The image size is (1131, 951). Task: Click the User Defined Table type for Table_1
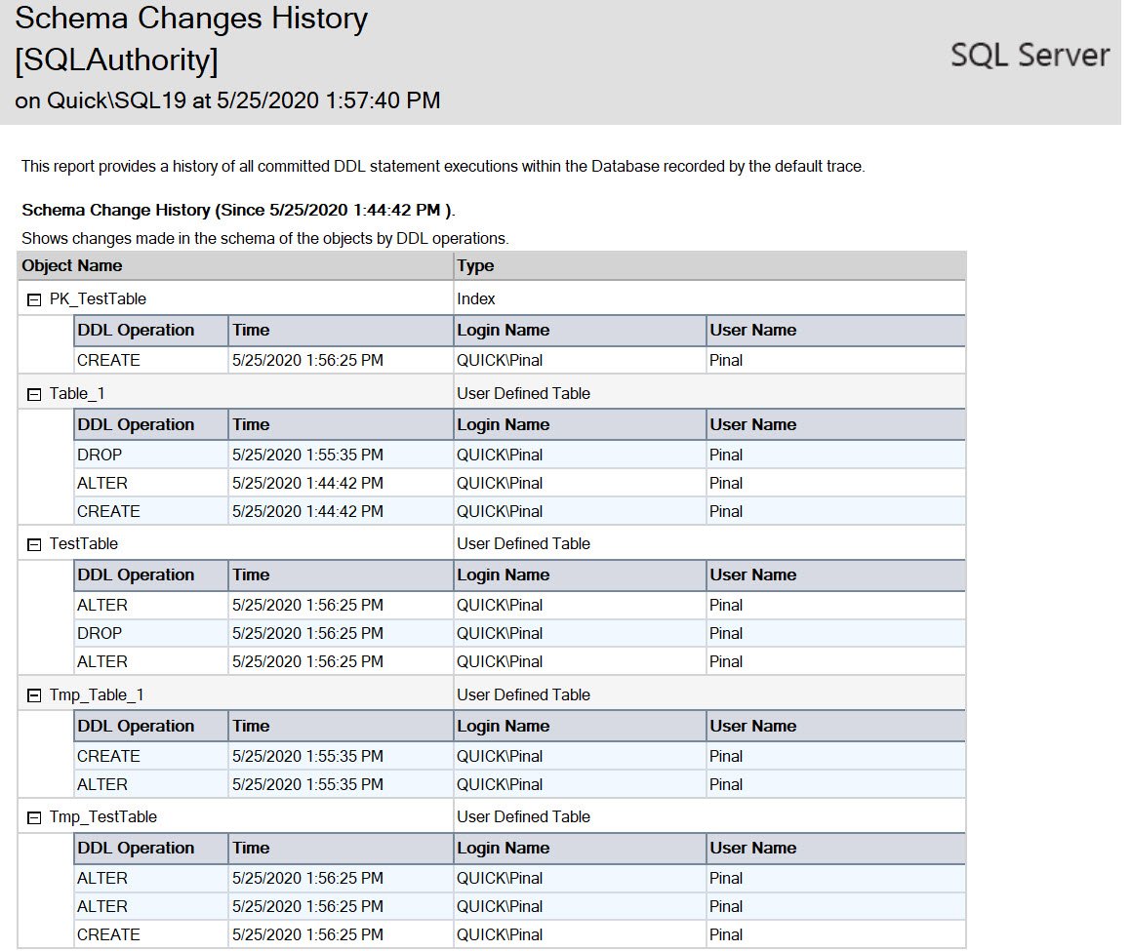(x=523, y=393)
